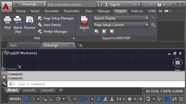
Task: Switch to the Home ribbon tab
Action: [x=21, y=11]
